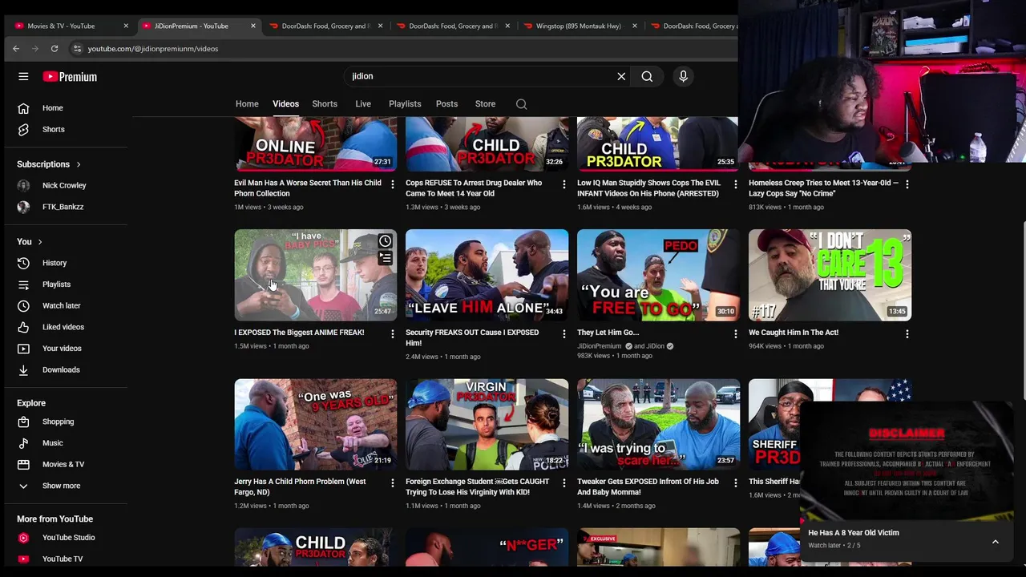Open options menu for Homeless Creep video
Viewport: 1026px width, 577px height.
pyautogui.click(x=907, y=184)
